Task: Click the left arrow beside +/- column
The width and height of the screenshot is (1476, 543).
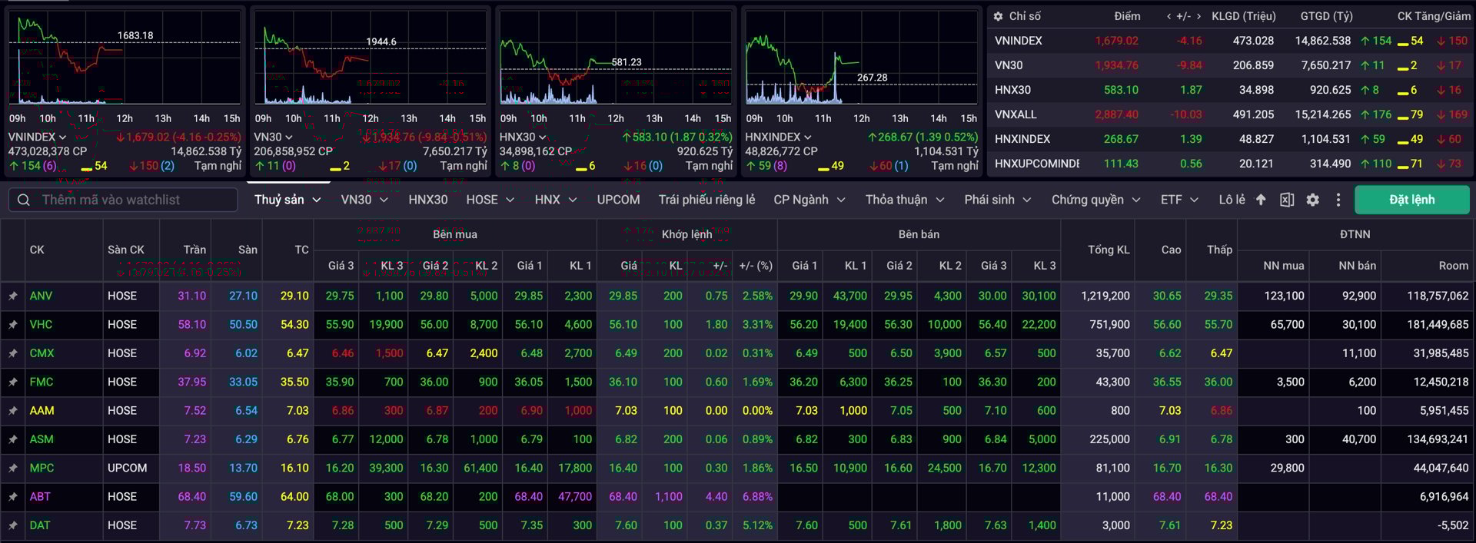Action: 1169,16
